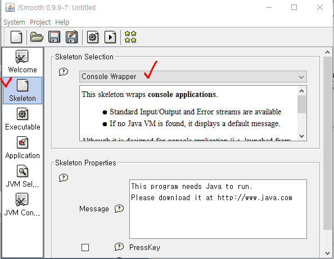Click the help bubble under Skeleton Properties

coord(64,178)
